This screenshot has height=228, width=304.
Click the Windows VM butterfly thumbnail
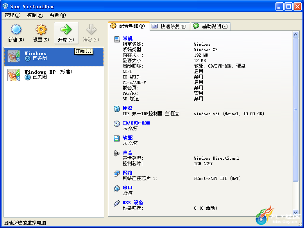click(14, 56)
